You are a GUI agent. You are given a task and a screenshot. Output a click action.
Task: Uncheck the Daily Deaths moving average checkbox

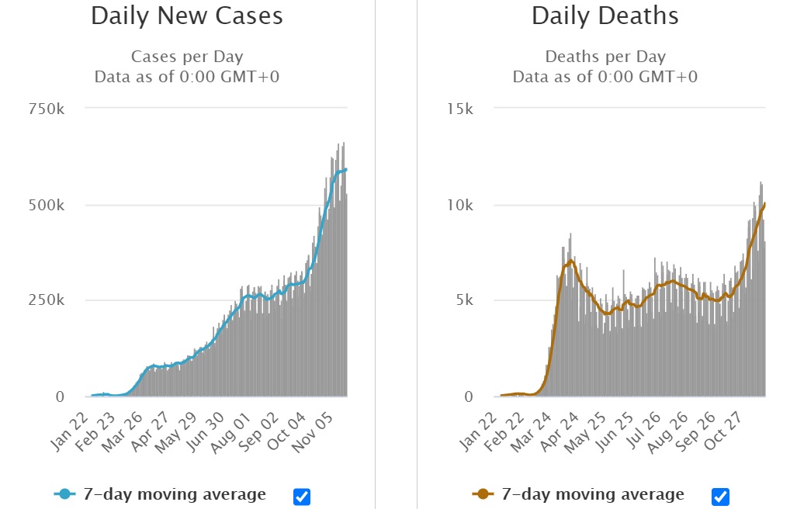pos(720,496)
